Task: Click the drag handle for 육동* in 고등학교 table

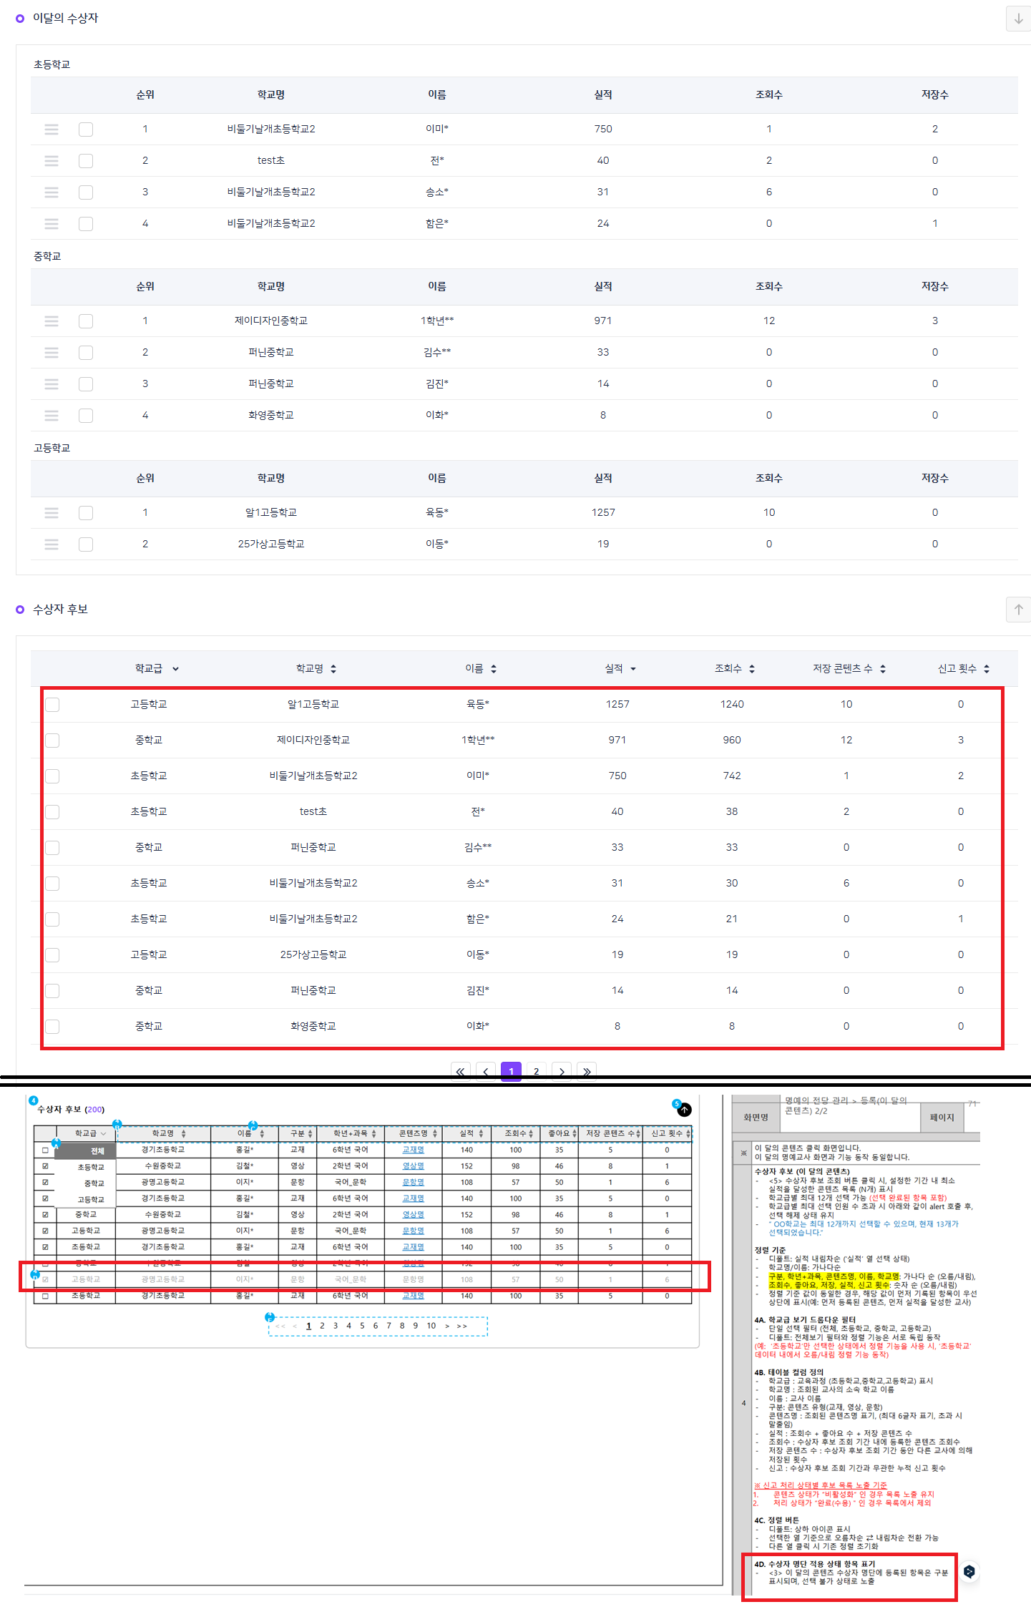Action: [x=52, y=513]
